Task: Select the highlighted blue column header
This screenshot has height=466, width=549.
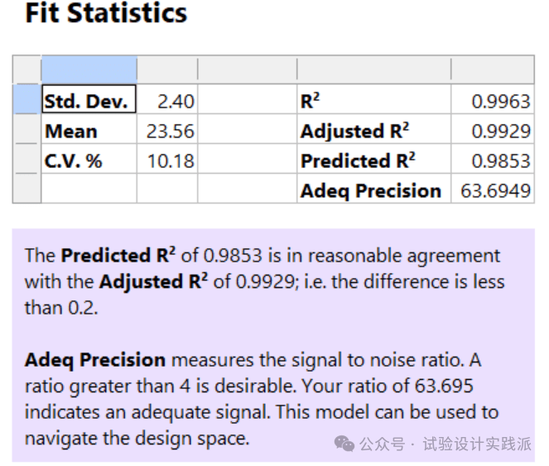Action: point(89,70)
